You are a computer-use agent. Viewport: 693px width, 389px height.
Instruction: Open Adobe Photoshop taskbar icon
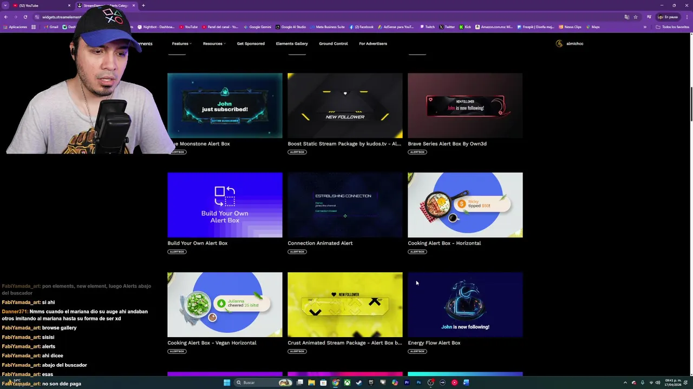tap(419, 383)
